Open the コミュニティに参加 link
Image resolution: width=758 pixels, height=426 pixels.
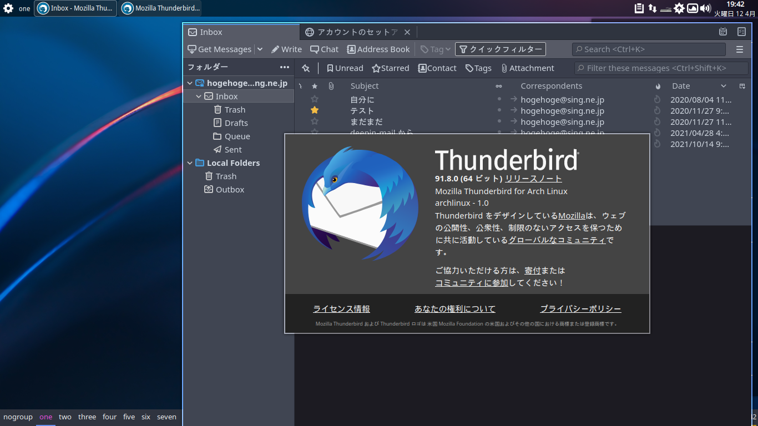(x=472, y=283)
